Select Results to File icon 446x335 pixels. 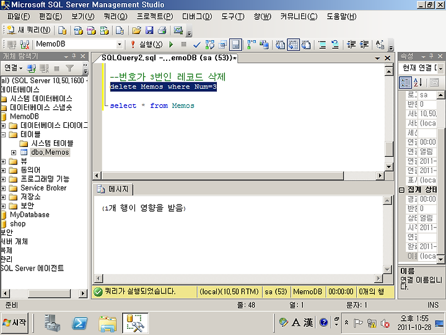[306, 45]
